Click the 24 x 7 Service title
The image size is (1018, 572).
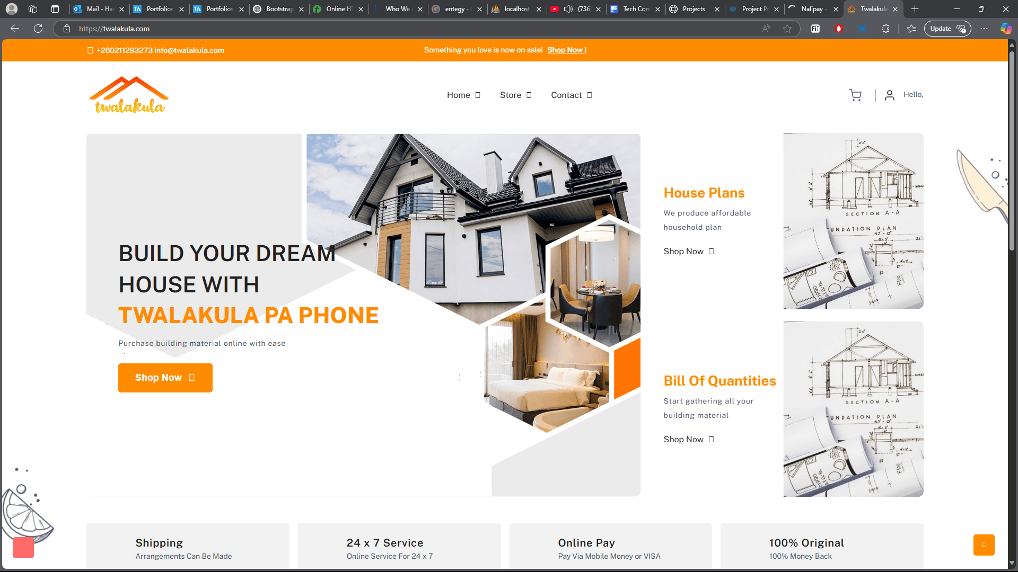[385, 543]
